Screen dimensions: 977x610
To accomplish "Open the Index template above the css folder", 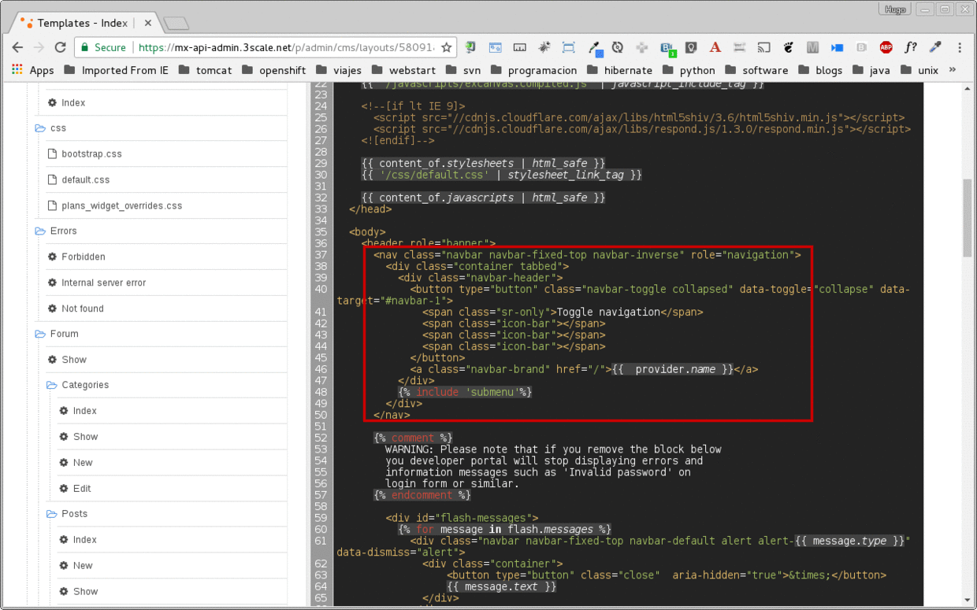I will tap(73, 102).
